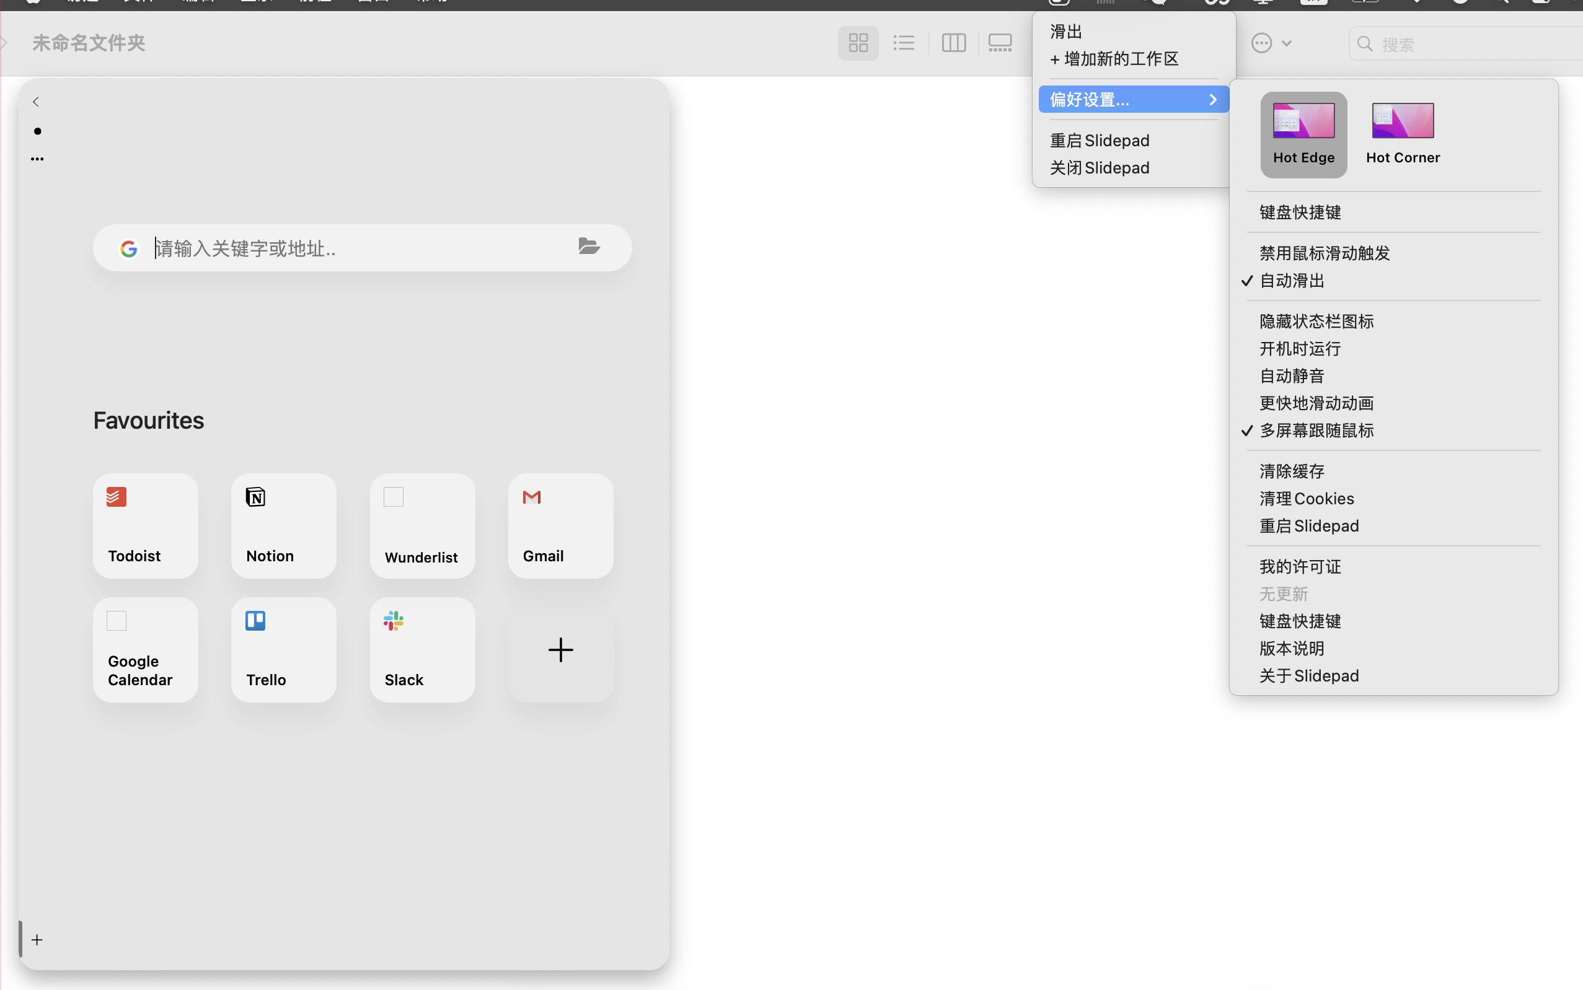Screen dimensions: 1583x990
Task: Select 重启 Slidepad in the main menu
Action: 1134,140
